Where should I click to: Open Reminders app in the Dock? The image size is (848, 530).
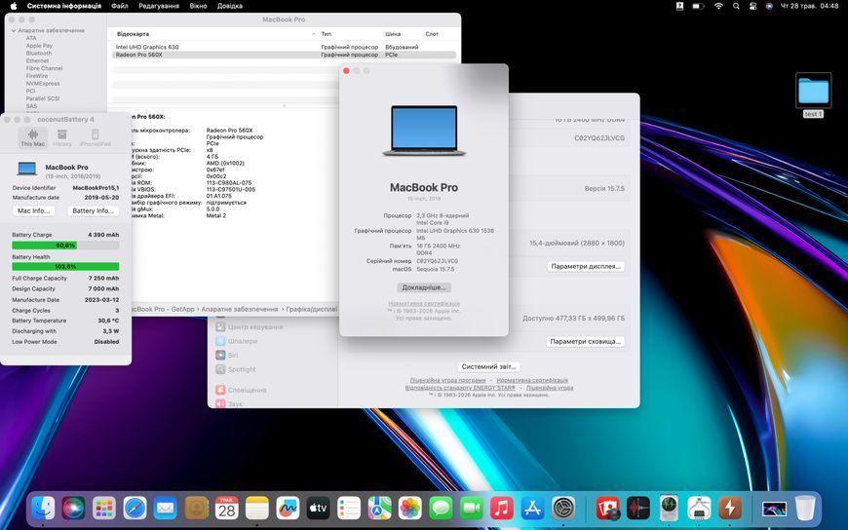click(x=349, y=509)
